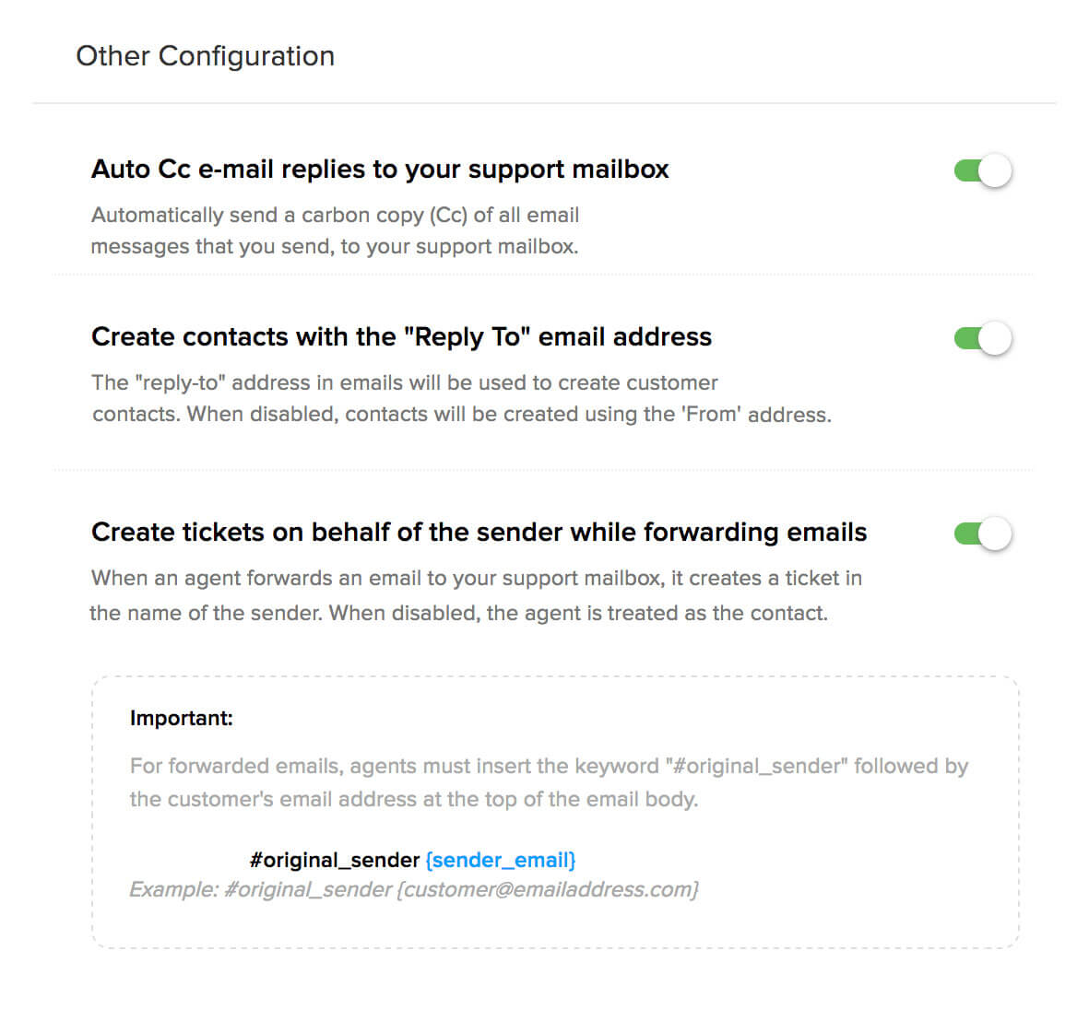The height and width of the screenshot is (1009, 1089).
Task: Click the {sender_email} placeholder link
Action: (x=501, y=860)
